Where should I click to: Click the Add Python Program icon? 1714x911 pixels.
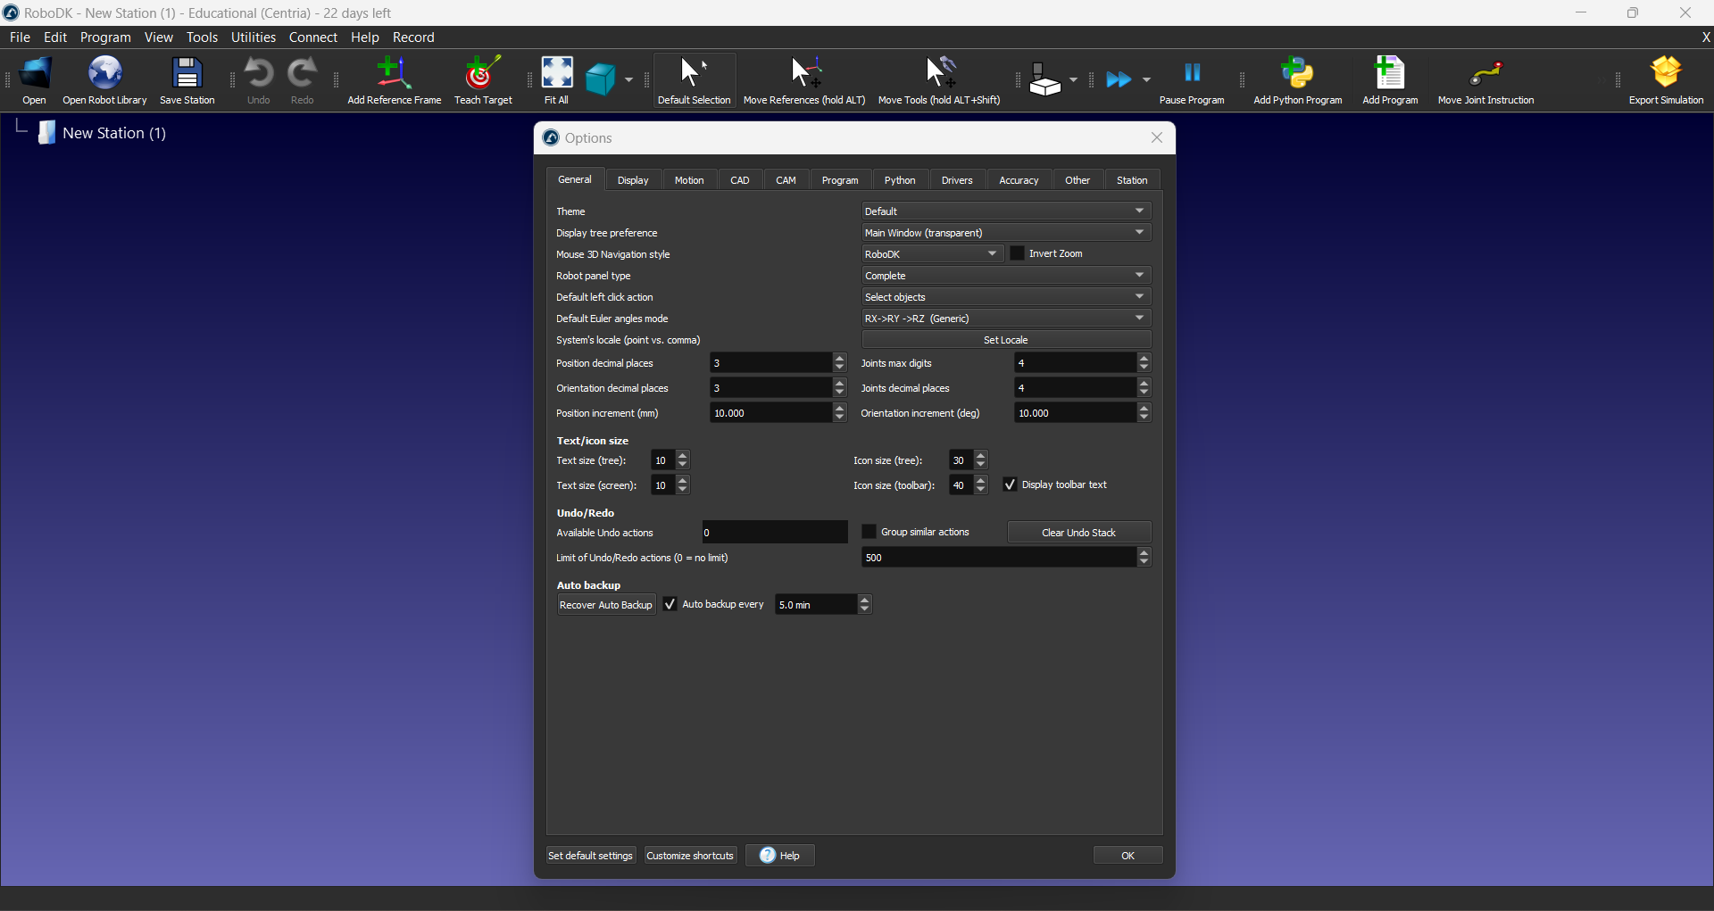(x=1297, y=75)
